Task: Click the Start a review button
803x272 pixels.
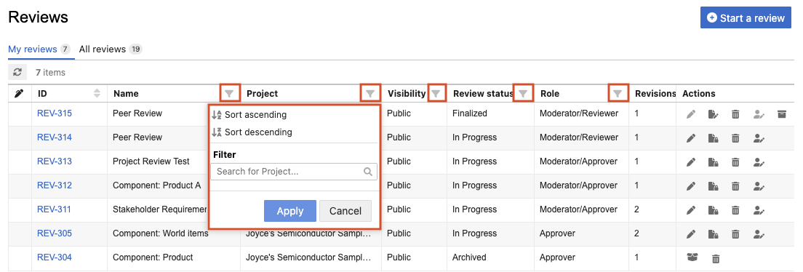Action: 746,18
